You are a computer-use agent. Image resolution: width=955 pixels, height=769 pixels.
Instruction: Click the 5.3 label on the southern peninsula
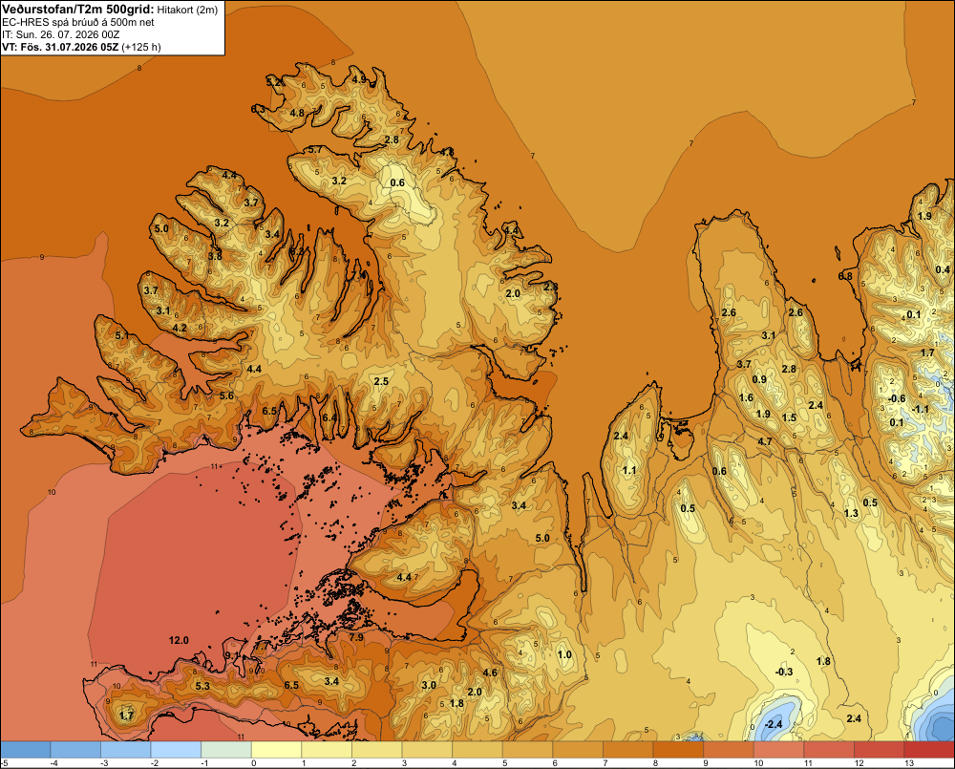click(x=202, y=686)
